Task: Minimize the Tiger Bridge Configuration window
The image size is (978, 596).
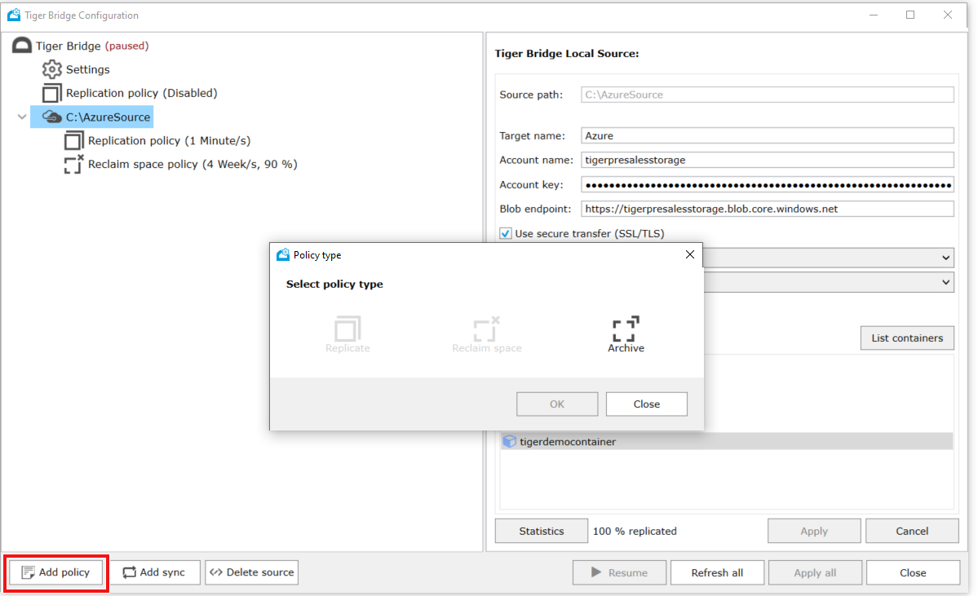Action: (874, 15)
